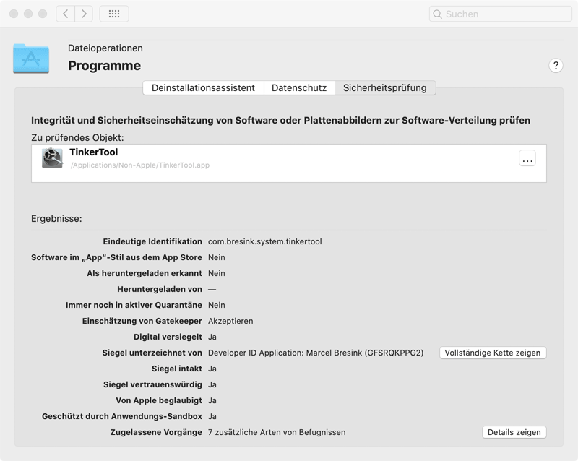Click the Details zeigen button
This screenshot has height=461, width=578.
[514, 432]
